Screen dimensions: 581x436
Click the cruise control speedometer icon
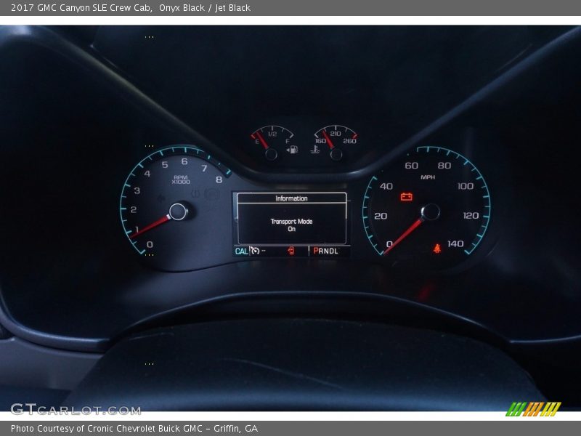(255, 251)
